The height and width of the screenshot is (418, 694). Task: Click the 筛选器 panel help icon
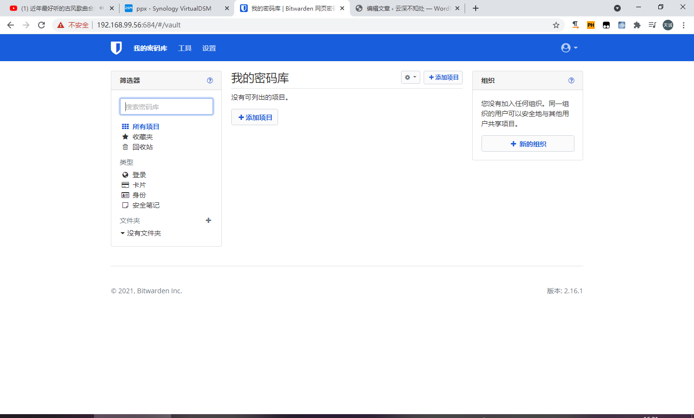[x=210, y=80]
